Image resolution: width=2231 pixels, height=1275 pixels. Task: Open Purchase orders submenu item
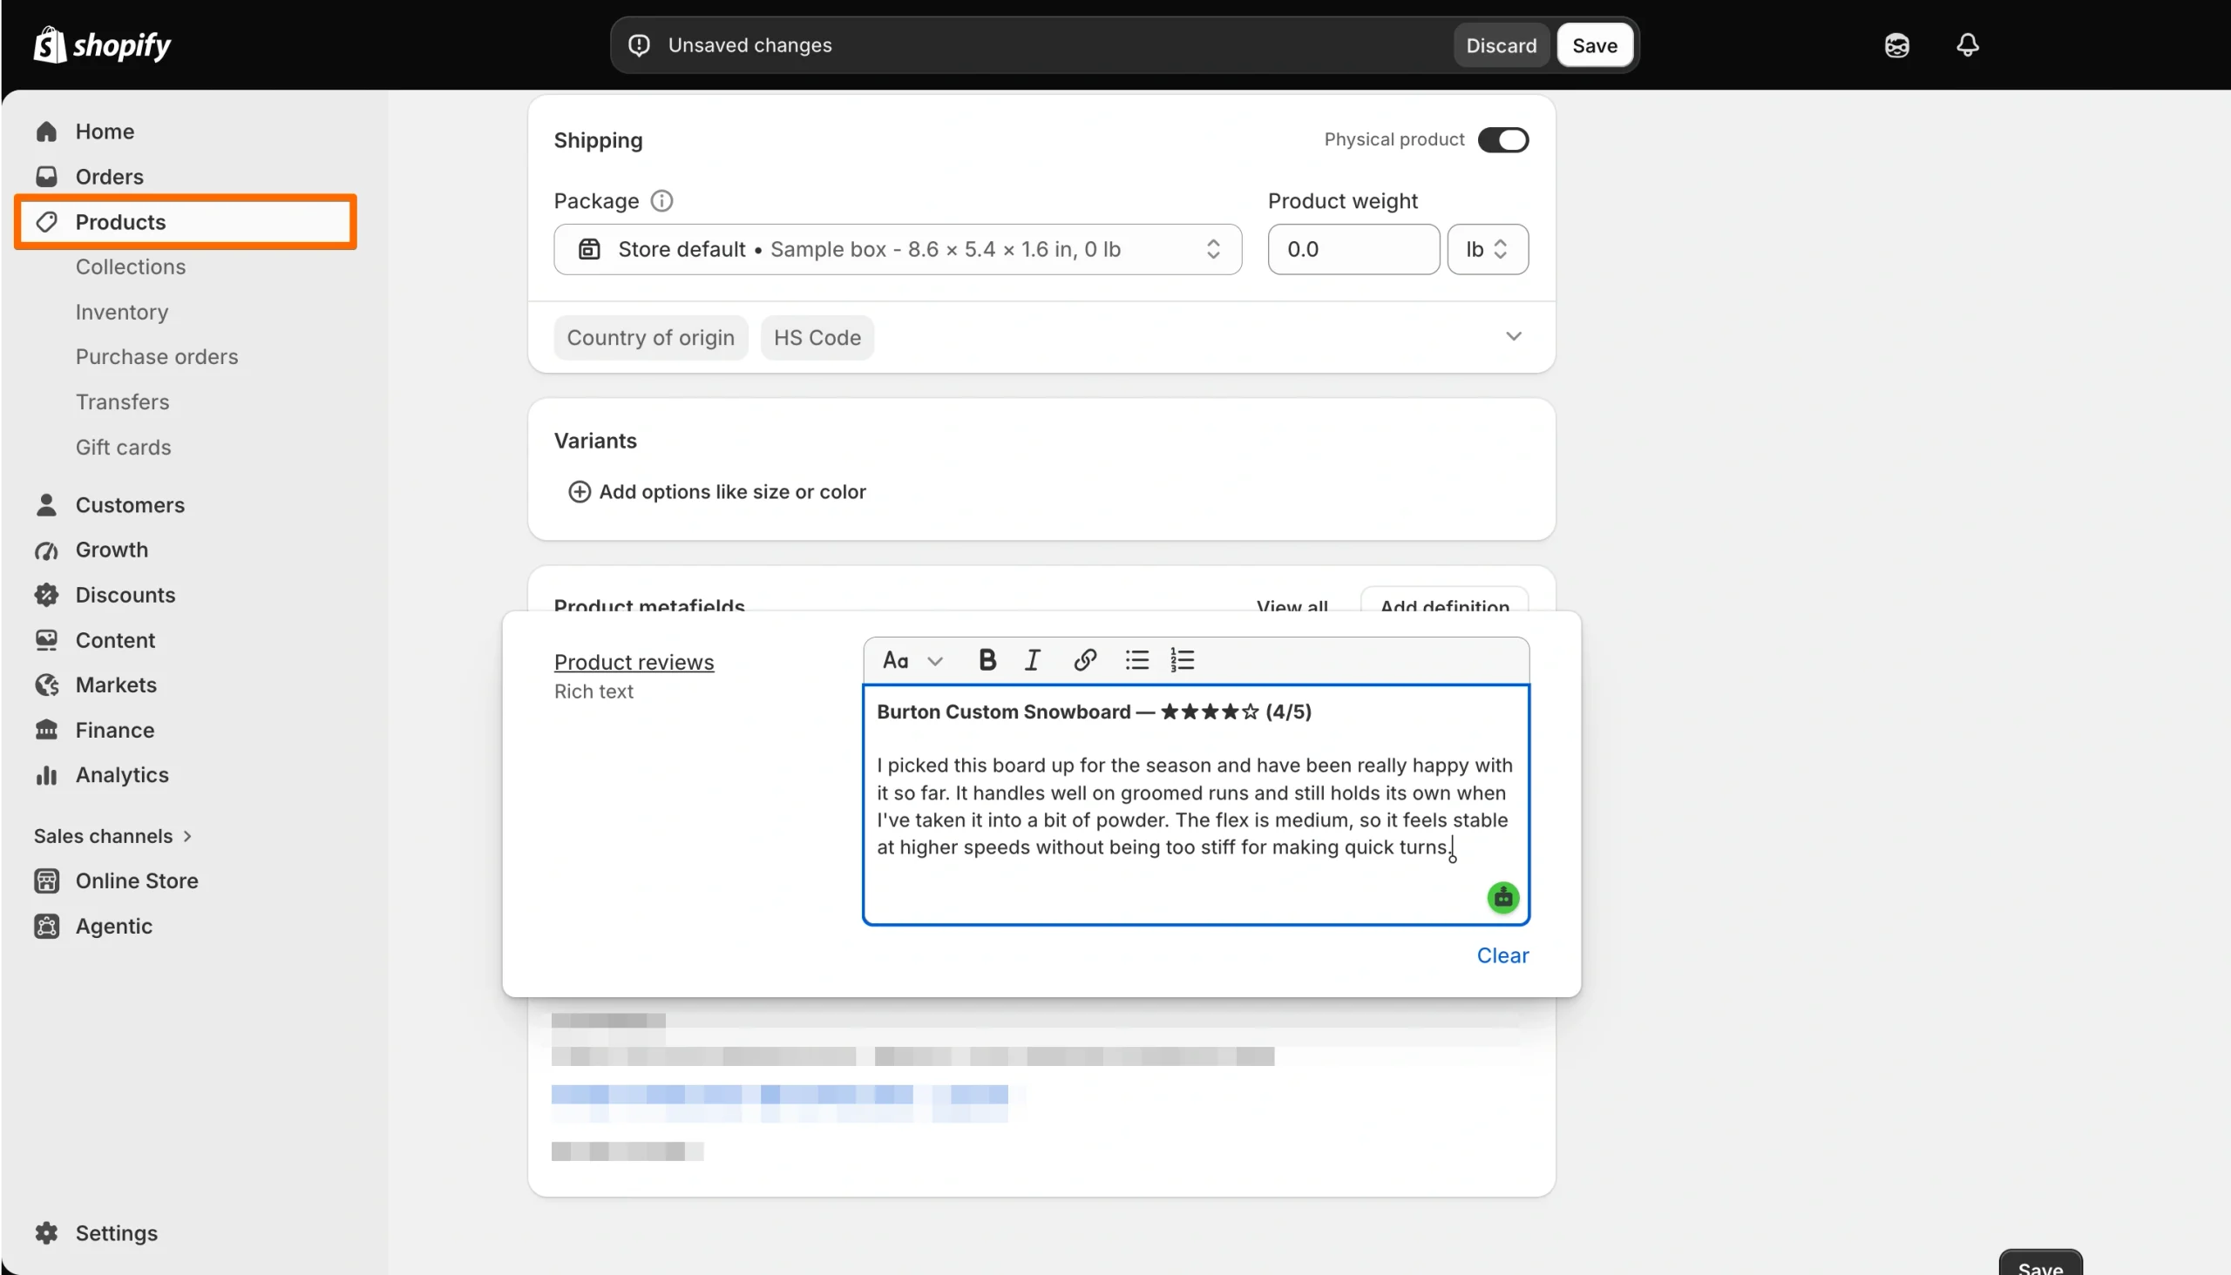[x=157, y=356]
